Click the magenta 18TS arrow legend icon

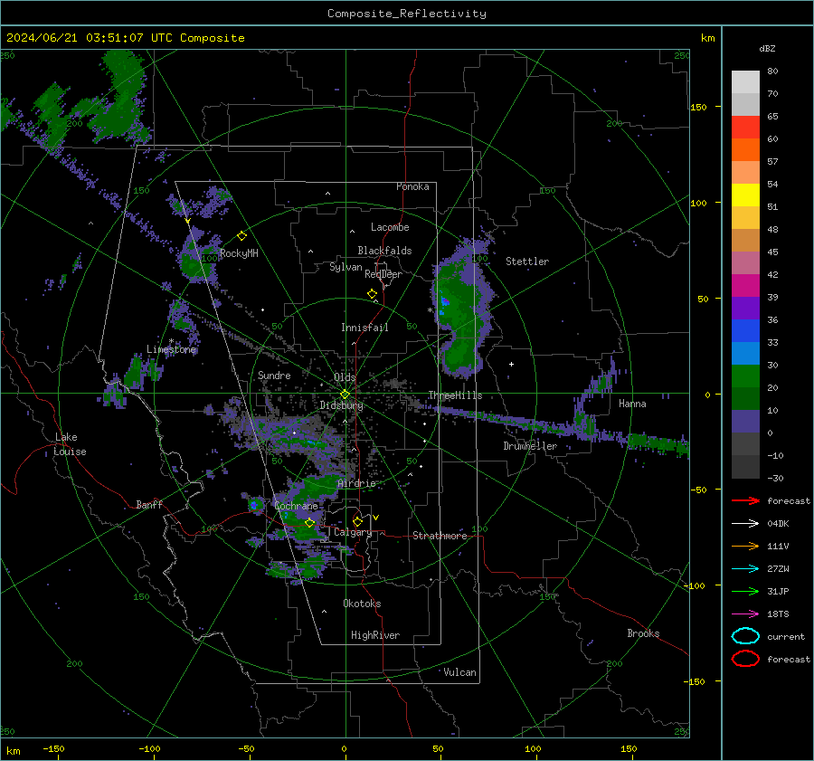[x=745, y=614]
